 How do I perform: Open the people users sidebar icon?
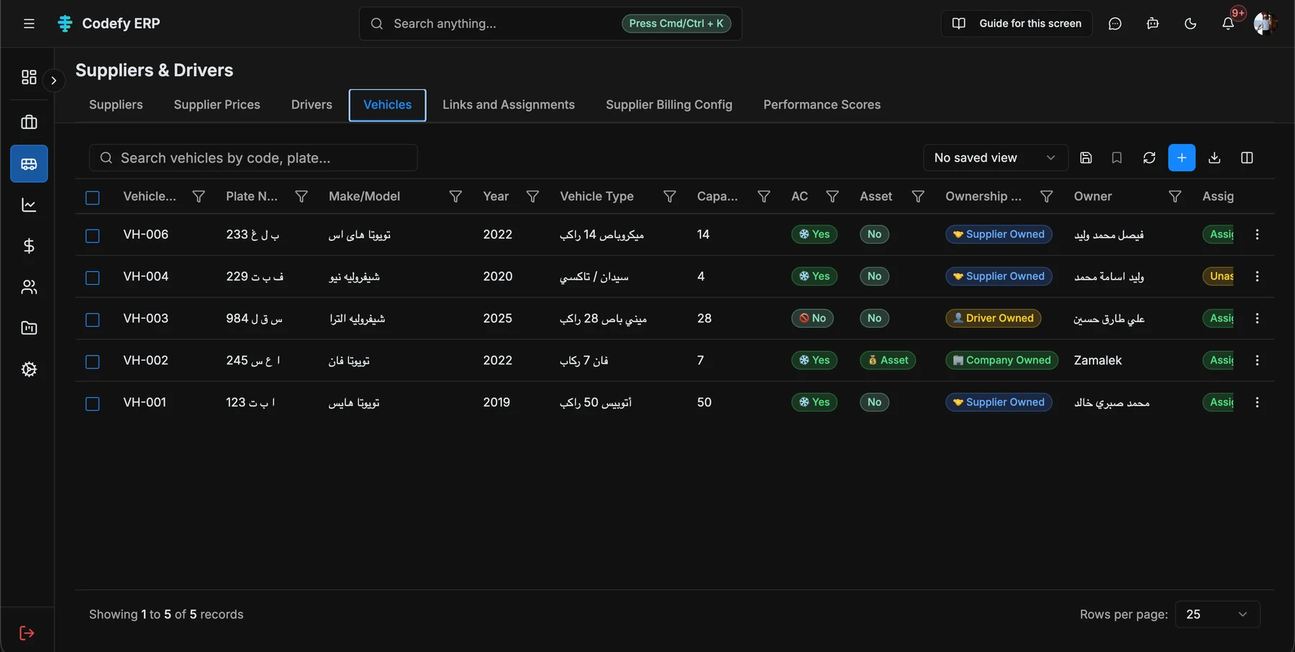[29, 287]
